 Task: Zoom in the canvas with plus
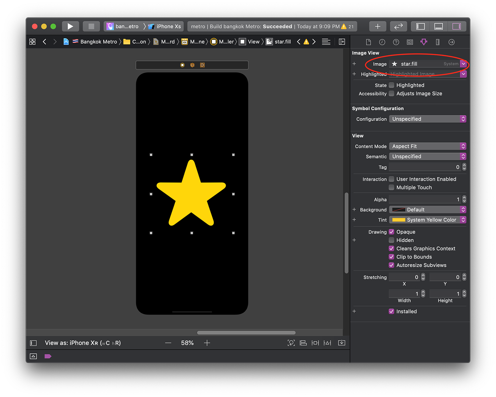(x=207, y=343)
